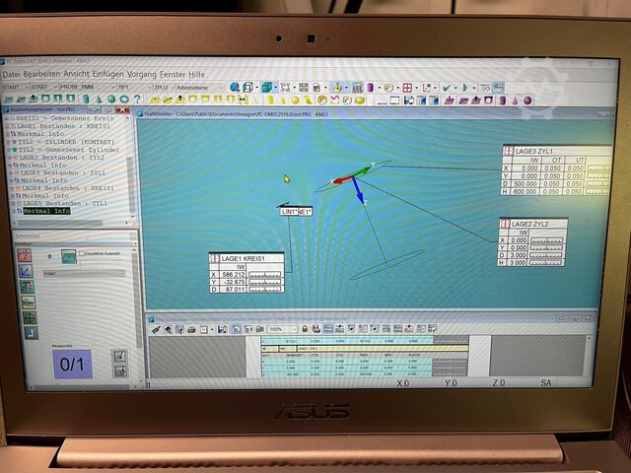Click the green checkmark icon in top toolbar
The image size is (631, 473).
pos(447,87)
